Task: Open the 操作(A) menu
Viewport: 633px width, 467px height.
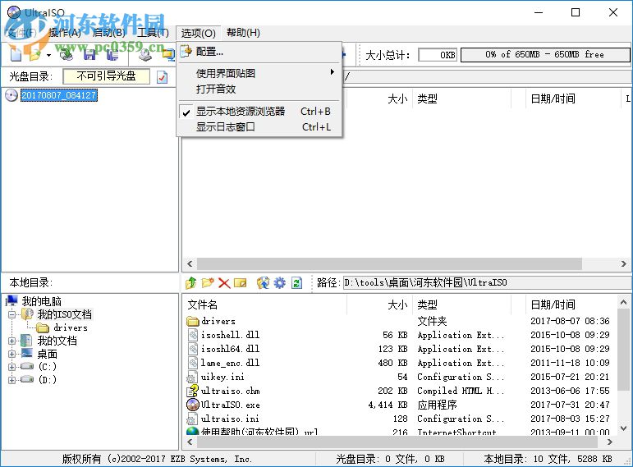Action: pos(65,33)
